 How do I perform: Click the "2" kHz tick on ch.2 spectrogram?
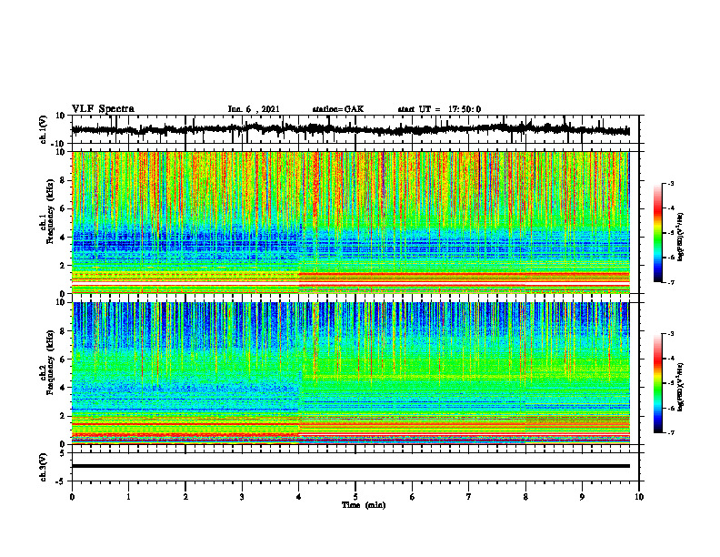pyautogui.click(x=63, y=416)
